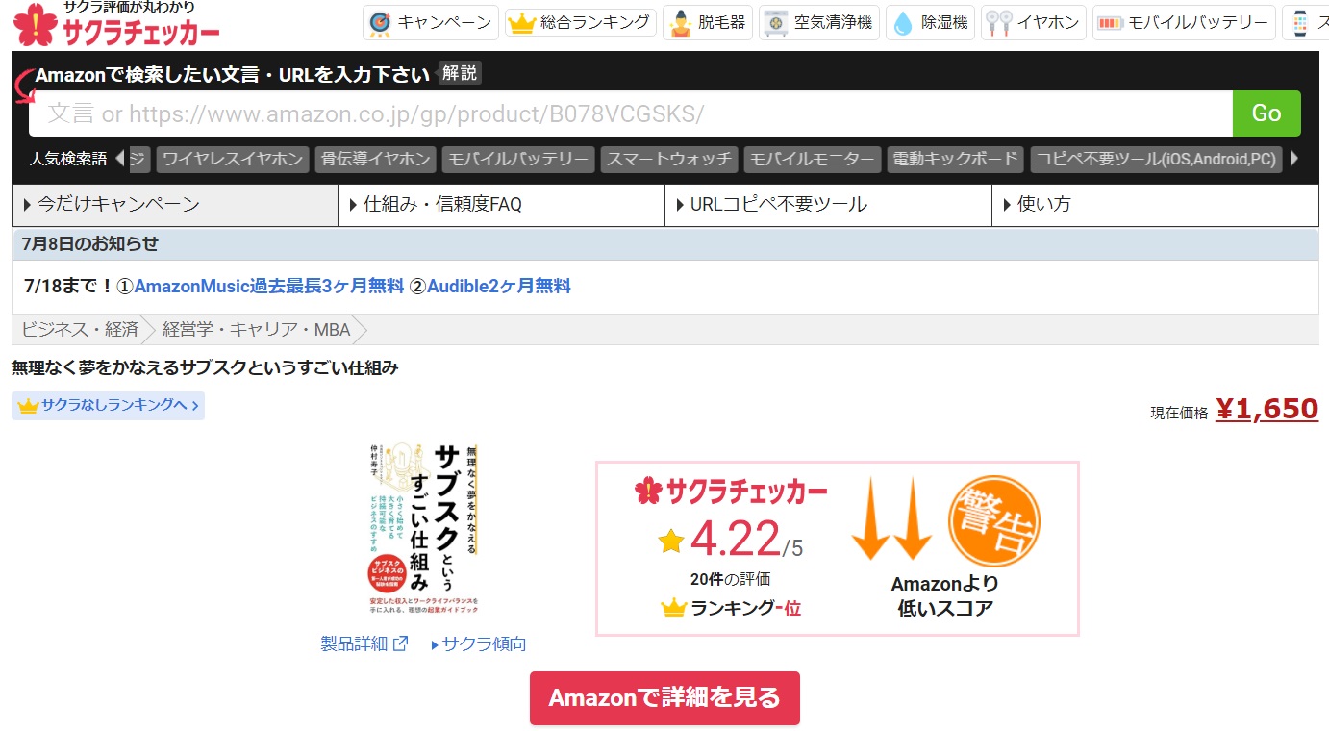Click the ¥1,650 current price link
The width and height of the screenshot is (1329, 731).
point(1266,410)
